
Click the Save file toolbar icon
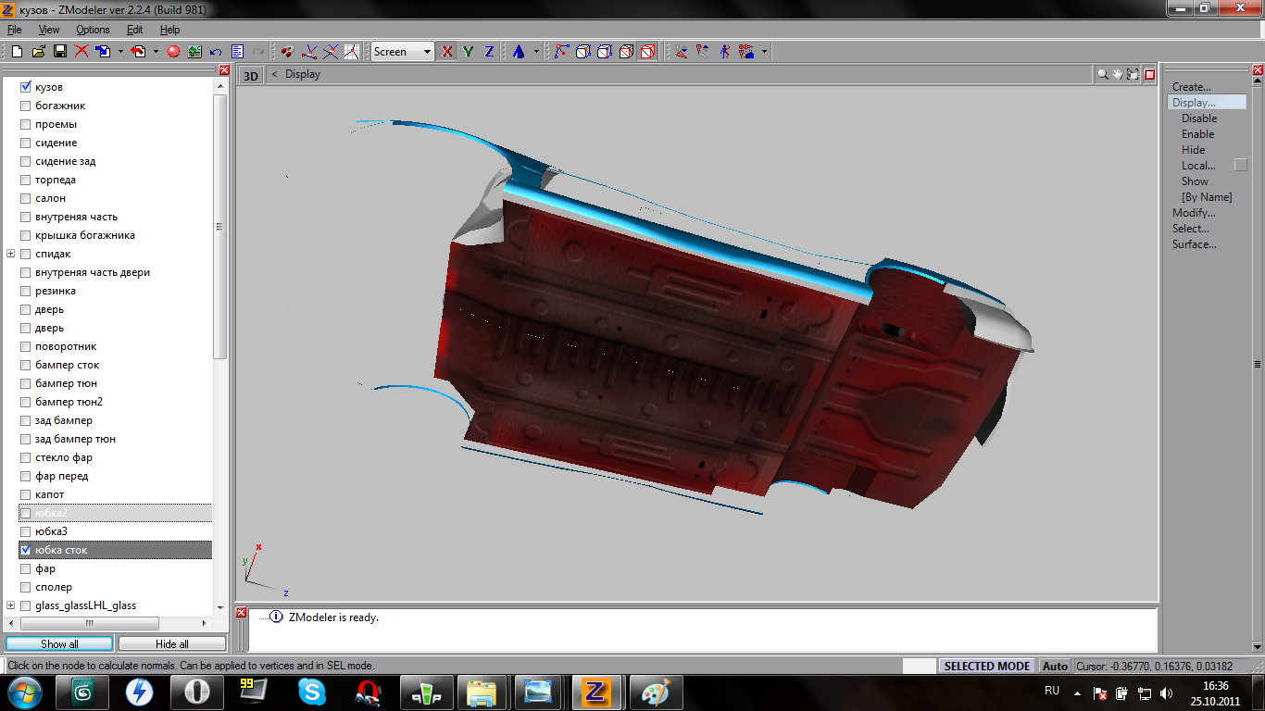tap(59, 52)
